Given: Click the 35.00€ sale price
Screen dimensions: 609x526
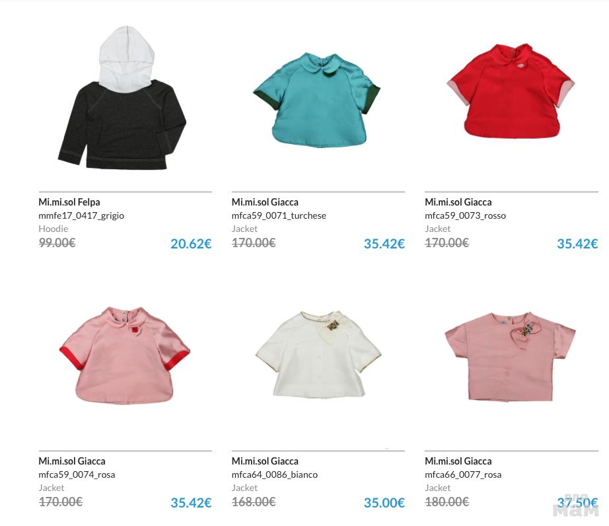Looking at the screenshot, I should click(x=384, y=503).
